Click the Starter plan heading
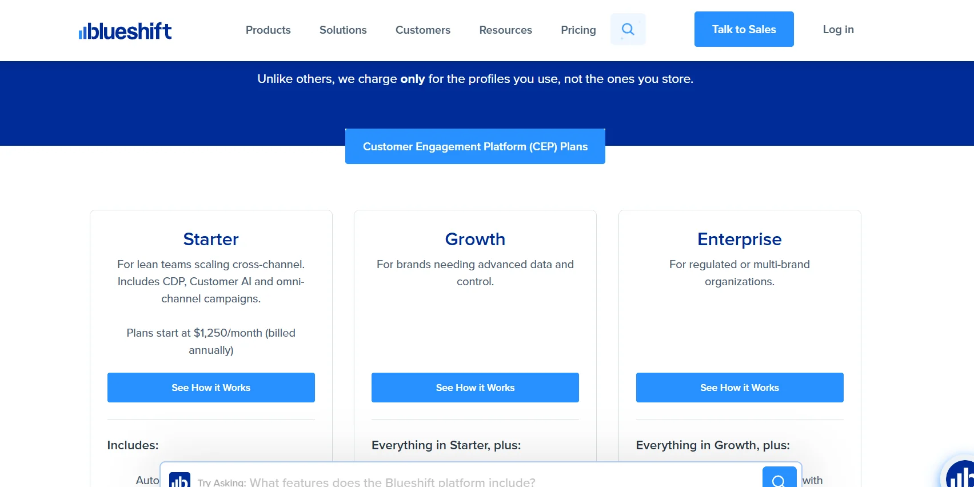Screen dimensions: 974x487 (x=211, y=239)
